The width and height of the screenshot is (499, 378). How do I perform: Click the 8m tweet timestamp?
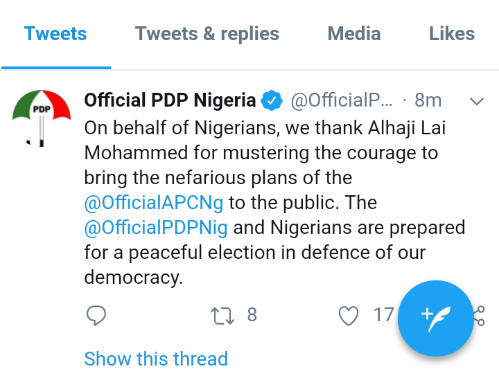coord(428,100)
